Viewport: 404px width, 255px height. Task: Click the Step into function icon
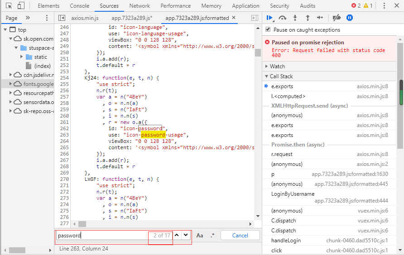point(295,18)
